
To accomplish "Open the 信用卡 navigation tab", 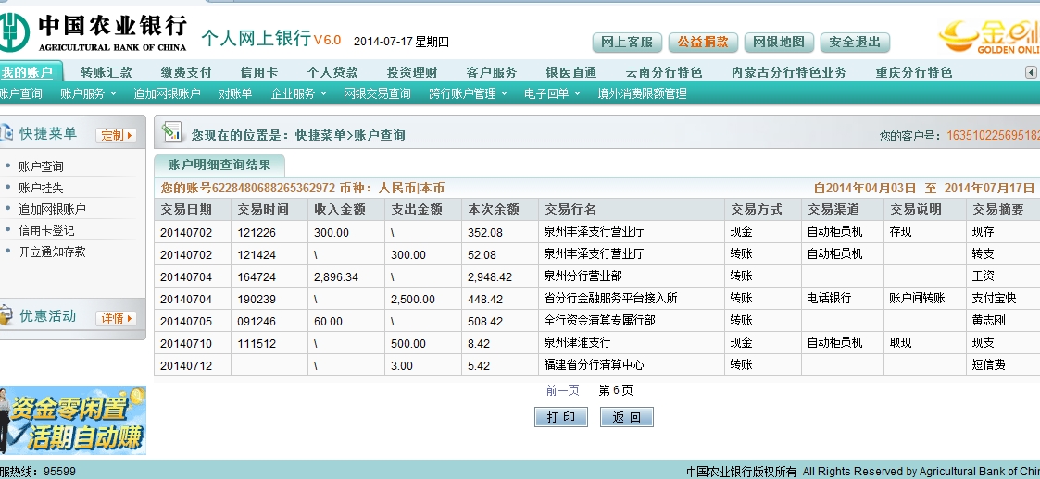I will tap(259, 72).
